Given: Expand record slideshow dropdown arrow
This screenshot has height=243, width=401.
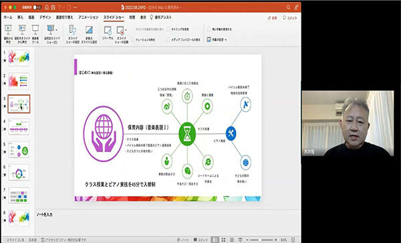Looking at the screenshot, I should [x=126, y=30].
